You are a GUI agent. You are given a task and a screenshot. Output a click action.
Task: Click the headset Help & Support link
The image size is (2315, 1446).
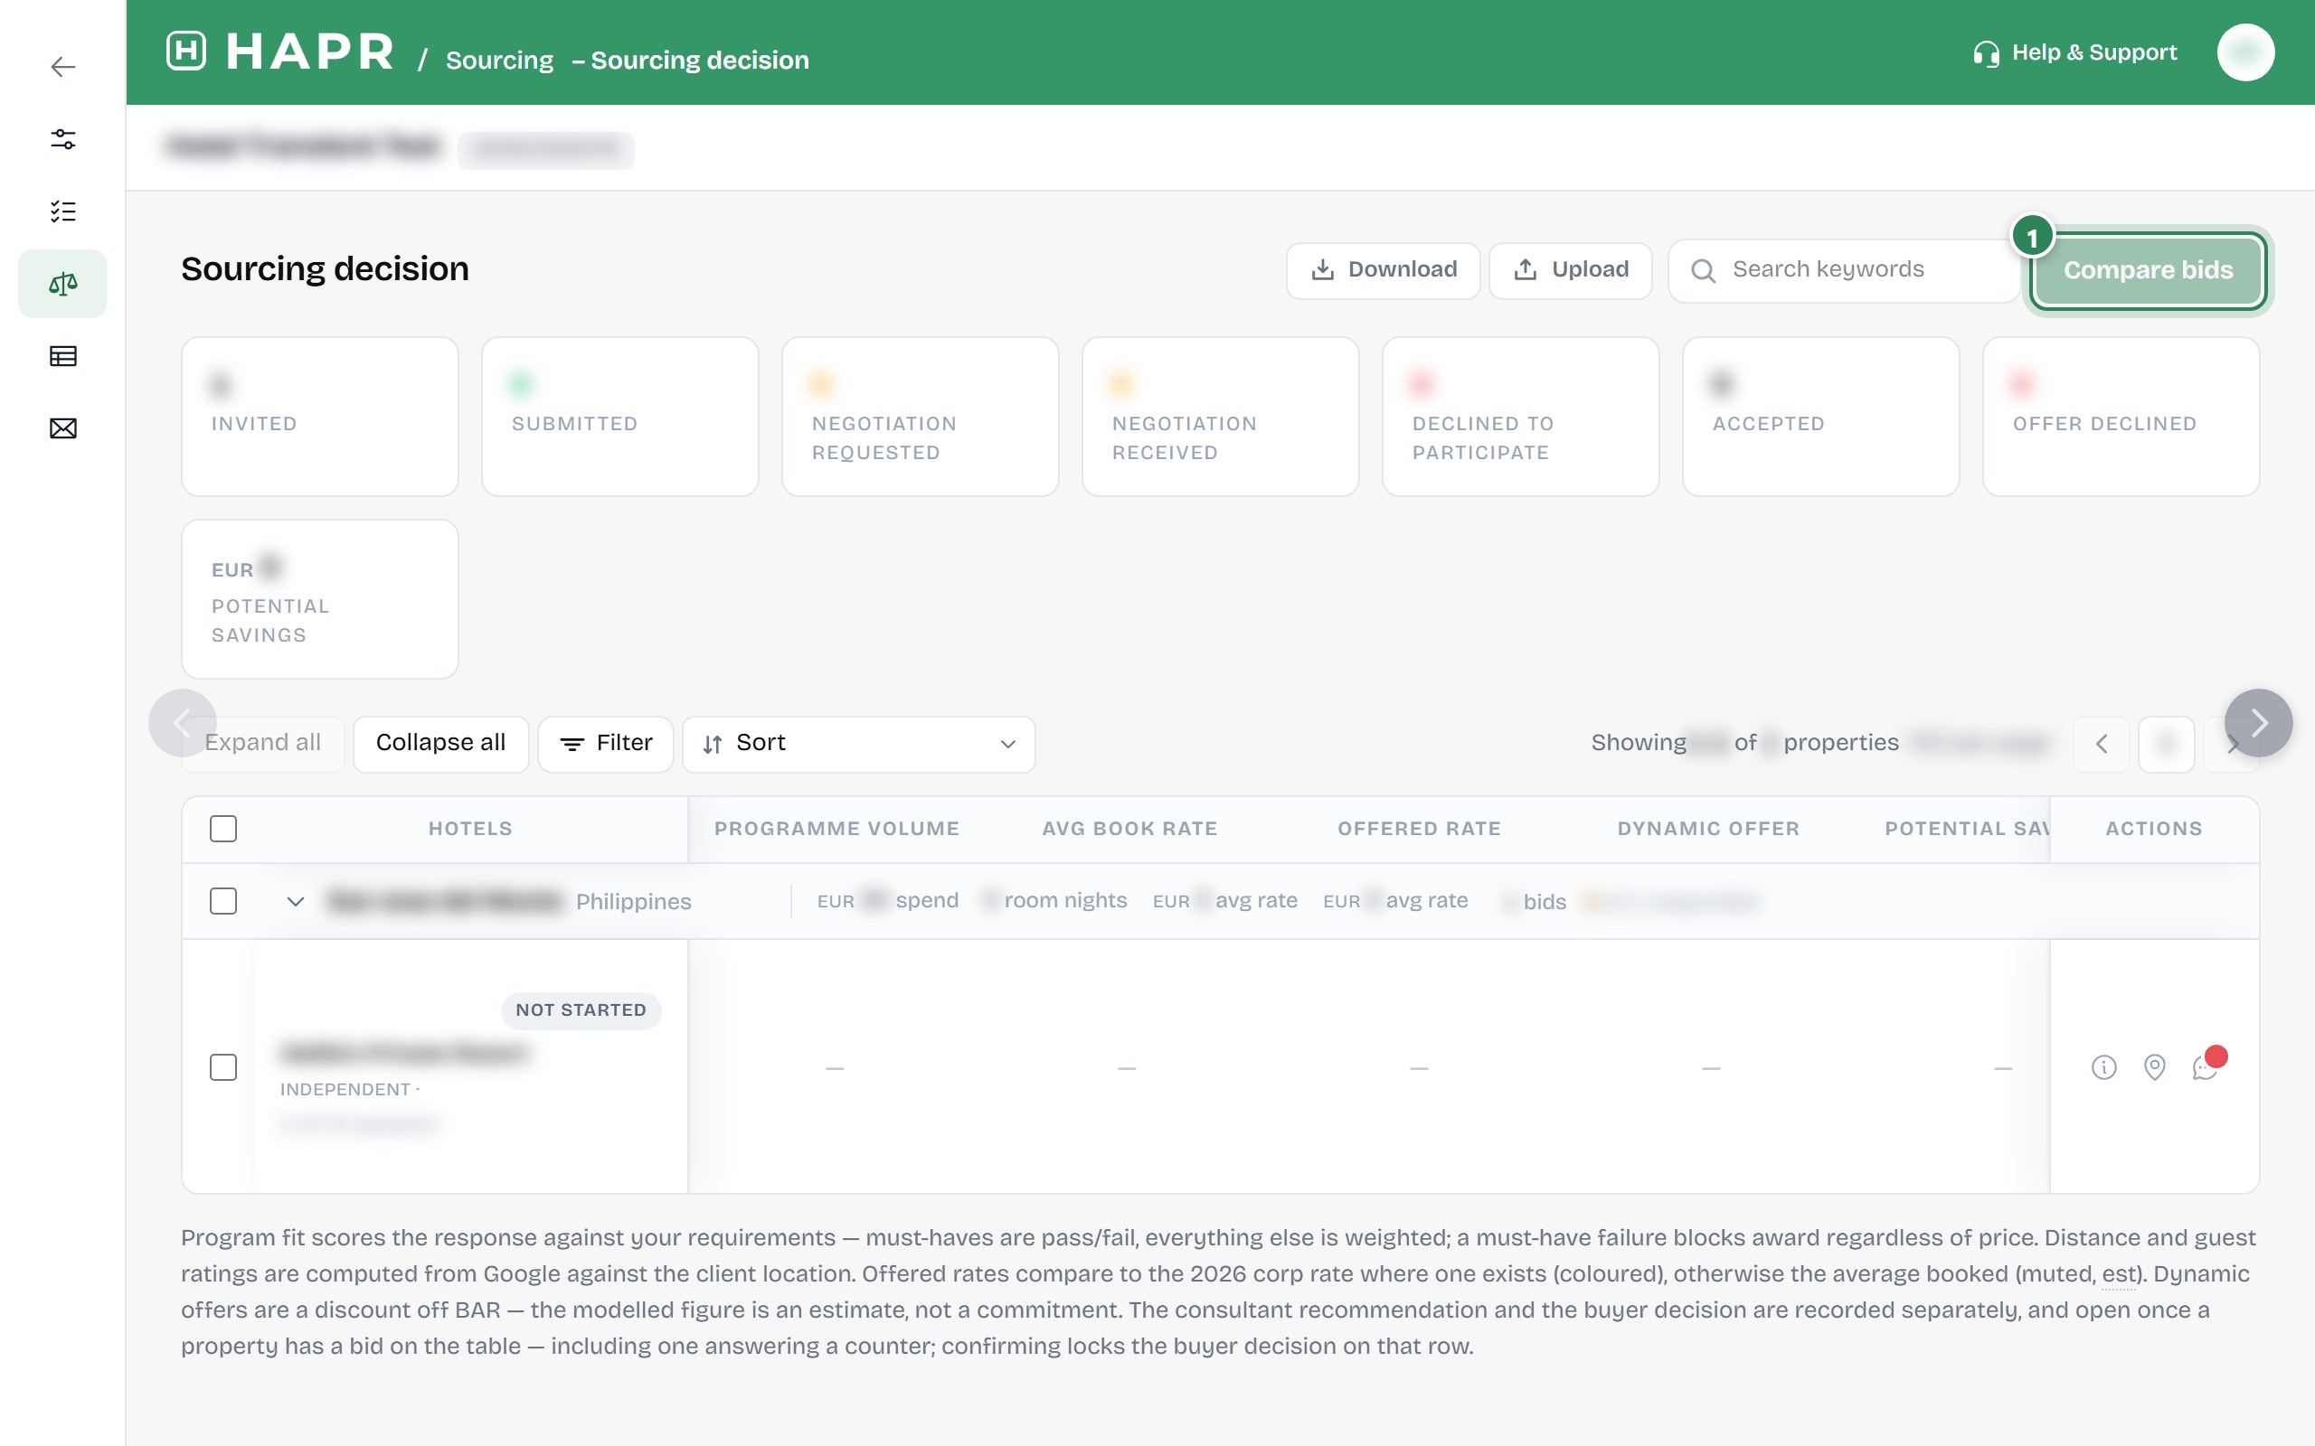(x=2074, y=52)
